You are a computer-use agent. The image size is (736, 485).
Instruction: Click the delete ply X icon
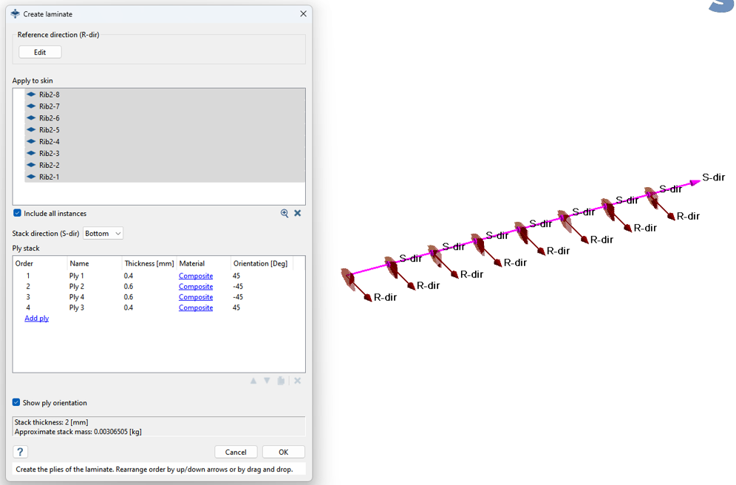point(298,381)
